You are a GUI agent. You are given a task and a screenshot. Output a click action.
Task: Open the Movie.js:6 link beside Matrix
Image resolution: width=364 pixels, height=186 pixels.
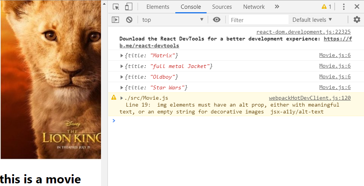pyautogui.click(x=335, y=55)
